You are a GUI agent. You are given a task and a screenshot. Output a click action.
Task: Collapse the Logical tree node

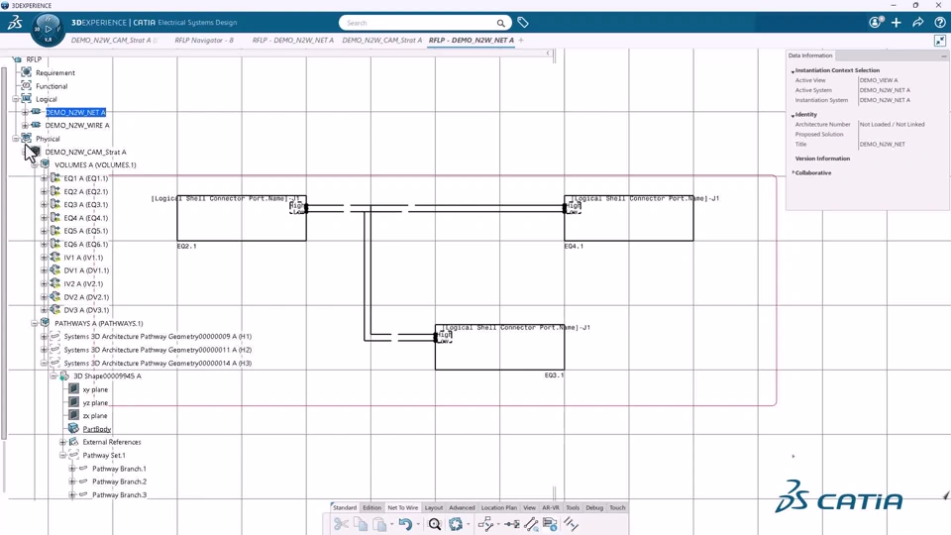coord(16,99)
